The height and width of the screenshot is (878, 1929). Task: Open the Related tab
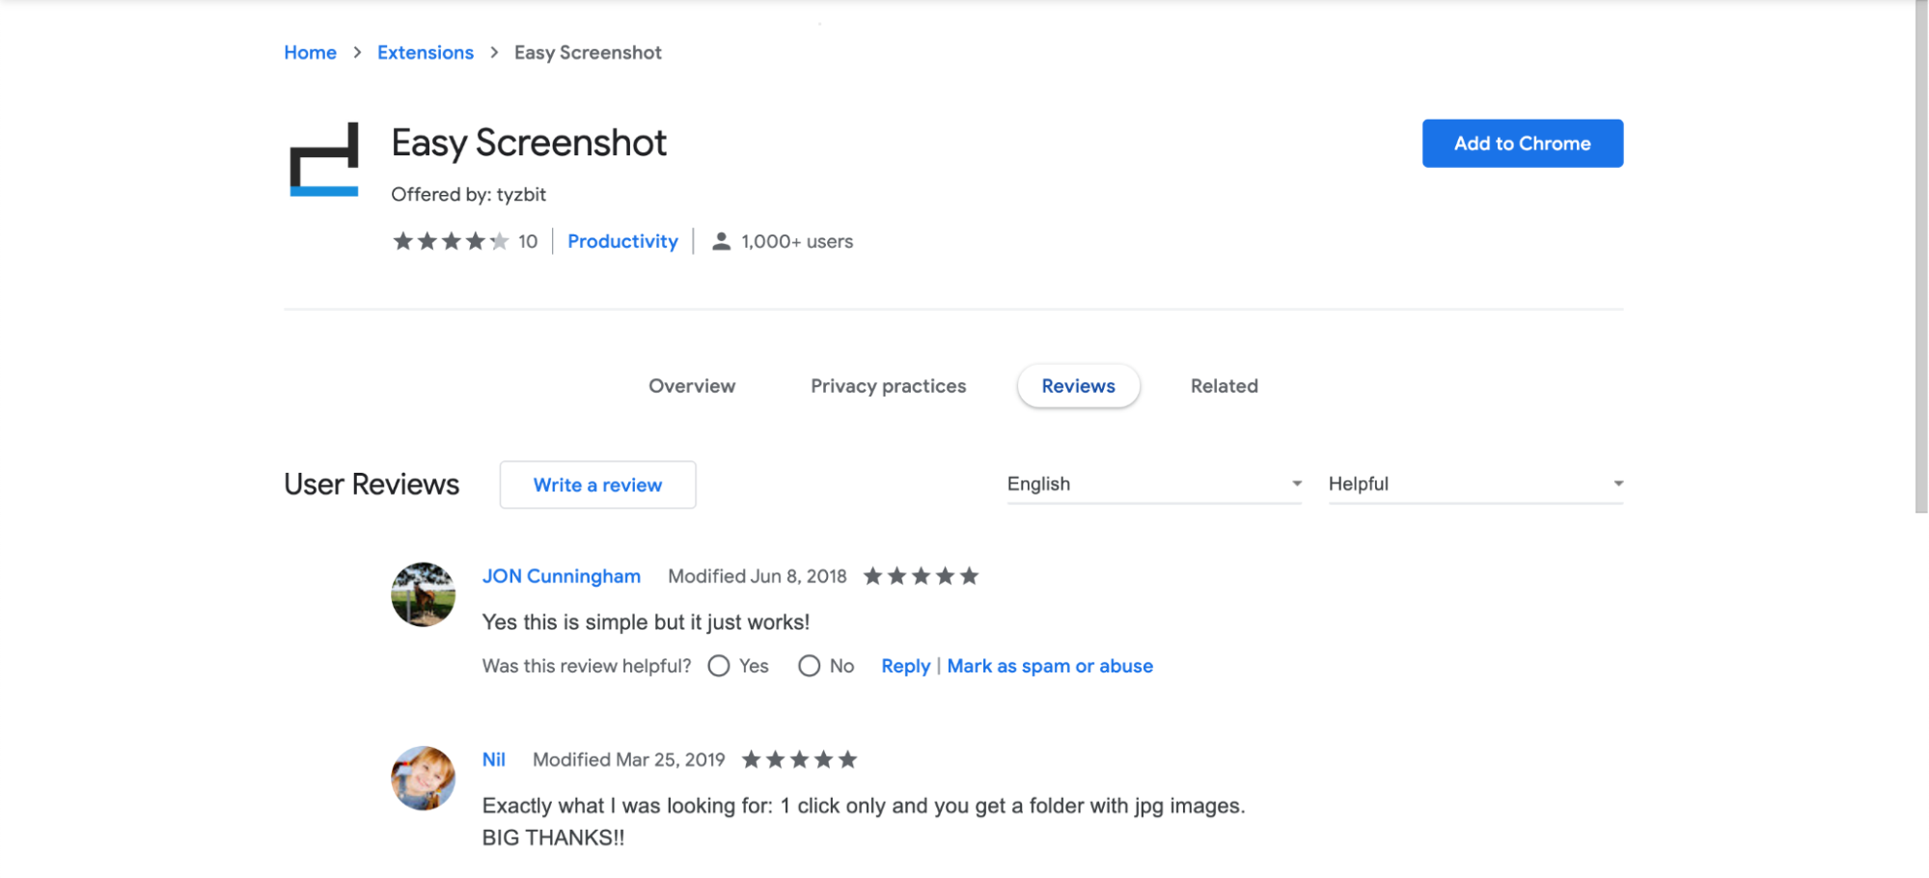tap(1224, 386)
